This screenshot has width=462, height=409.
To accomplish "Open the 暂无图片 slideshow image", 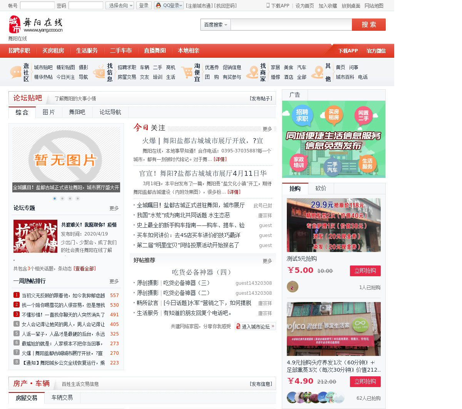I will coord(66,159).
